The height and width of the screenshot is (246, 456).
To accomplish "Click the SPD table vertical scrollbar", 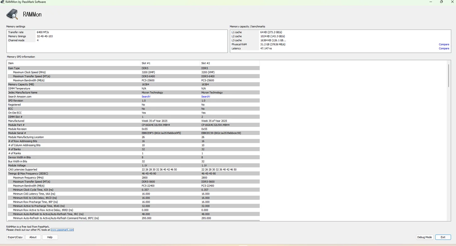I will (x=448, y=76).
